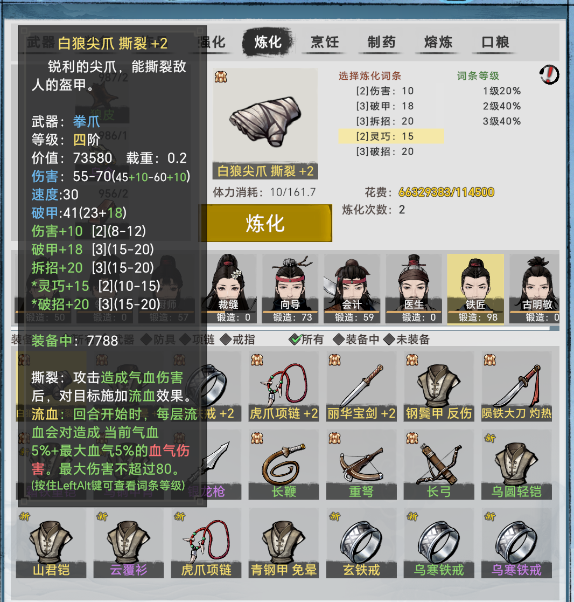Select the 长鞭 whip item
The height and width of the screenshot is (602, 574).
[x=284, y=465]
